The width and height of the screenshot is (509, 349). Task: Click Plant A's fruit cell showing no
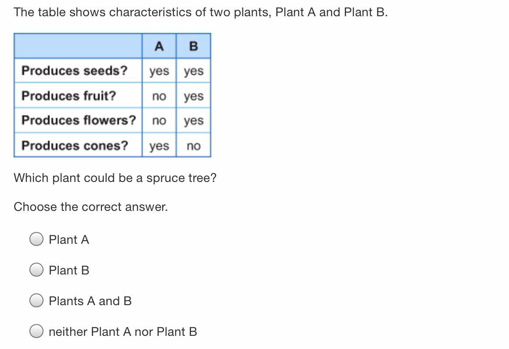tap(159, 96)
